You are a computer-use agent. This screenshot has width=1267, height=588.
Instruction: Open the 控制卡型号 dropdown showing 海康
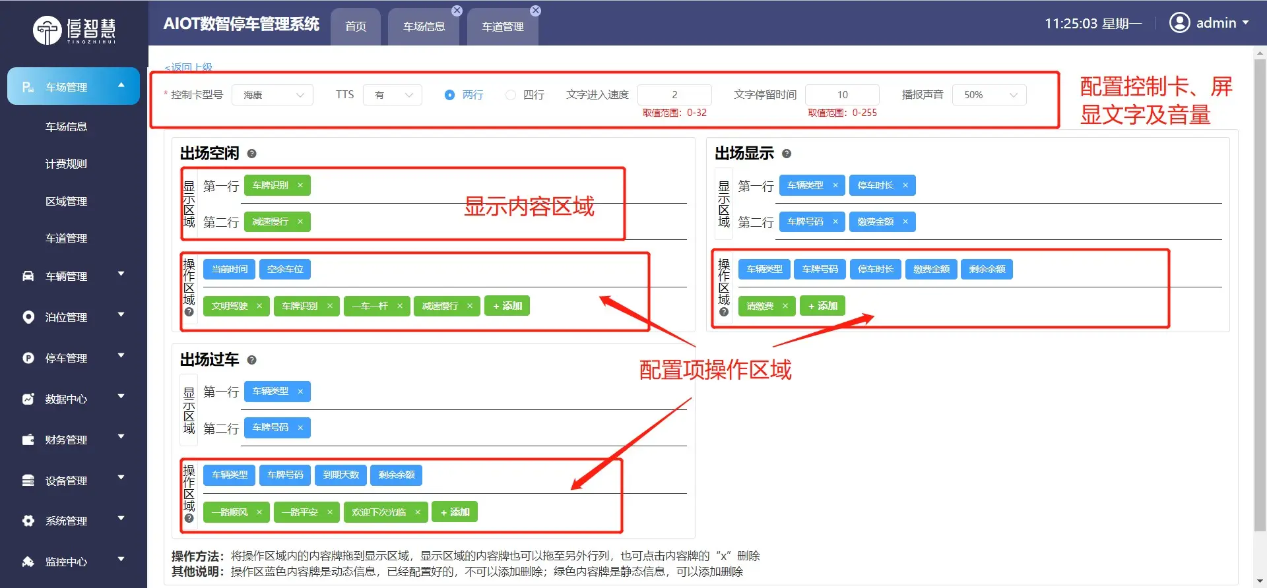click(x=273, y=95)
